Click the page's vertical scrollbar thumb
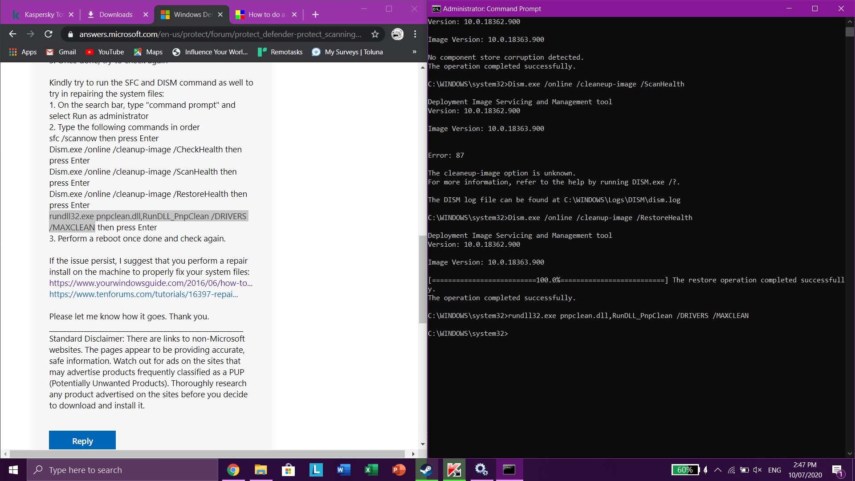The image size is (855, 481). click(423, 279)
